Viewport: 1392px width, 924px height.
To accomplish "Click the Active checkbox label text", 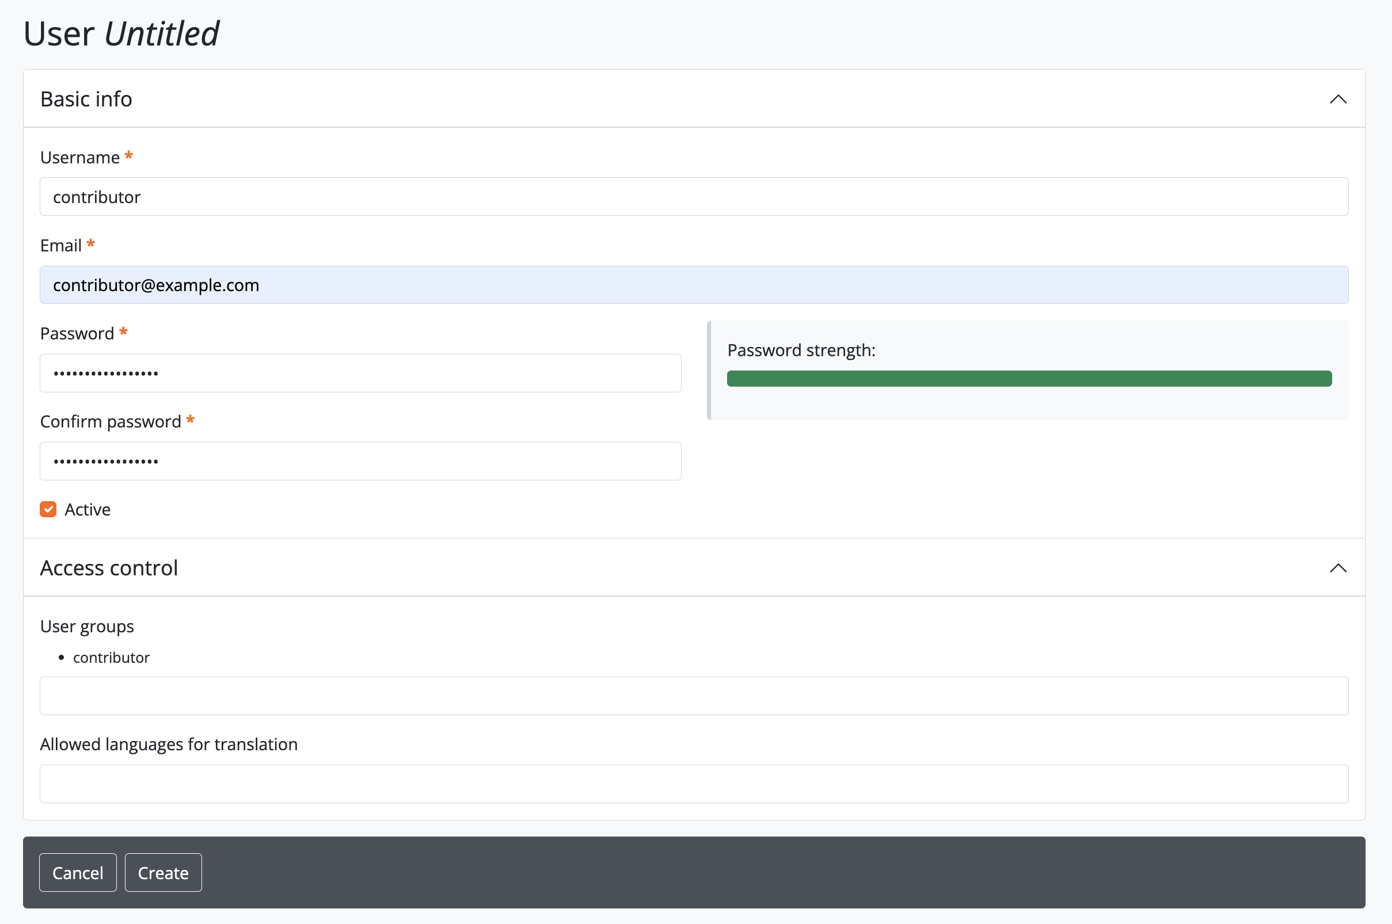I will tap(88, 509).
